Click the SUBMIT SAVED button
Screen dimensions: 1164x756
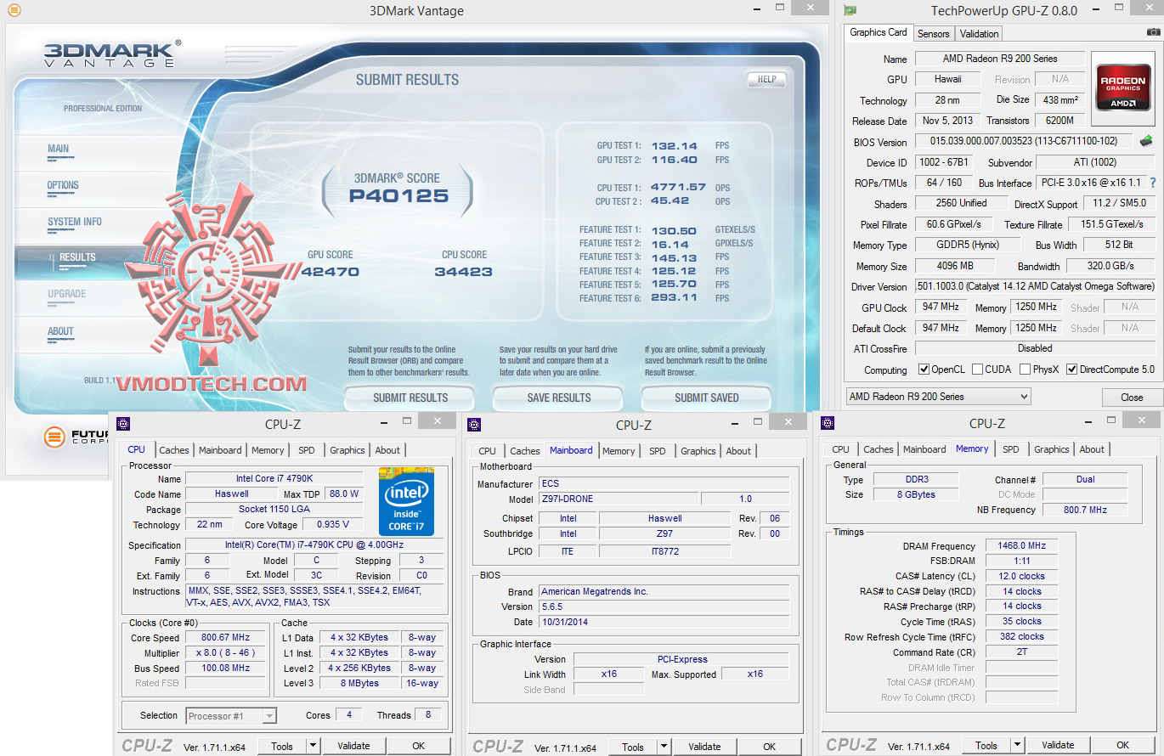pyautogui.click(x=706, y=398)
